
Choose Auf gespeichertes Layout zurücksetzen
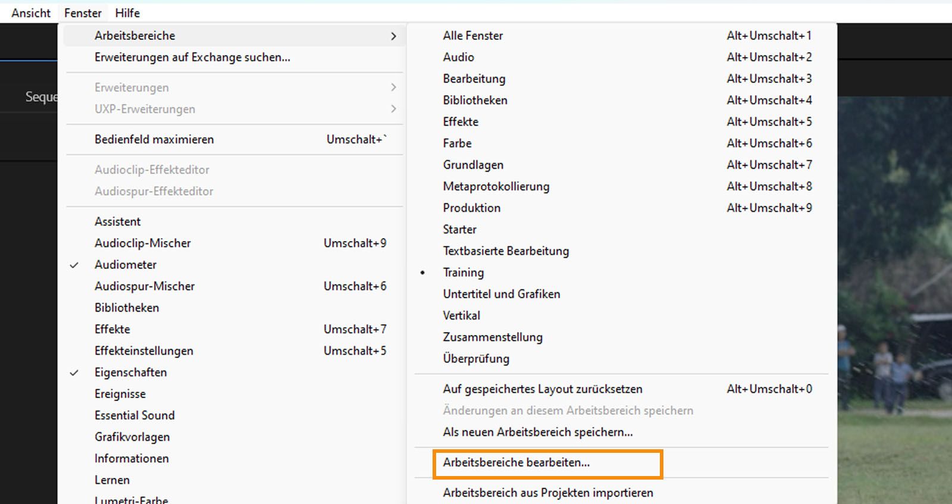(x=542, y=389)
